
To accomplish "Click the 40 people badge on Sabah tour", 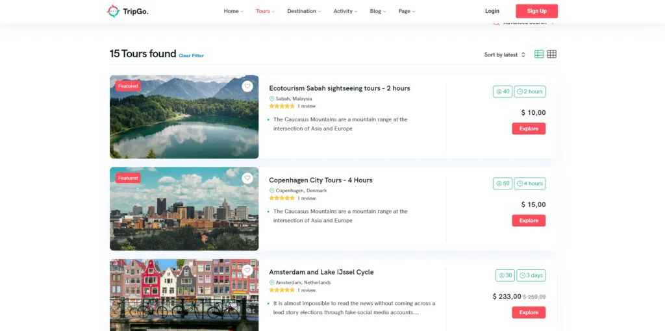I will coord(503,92).
